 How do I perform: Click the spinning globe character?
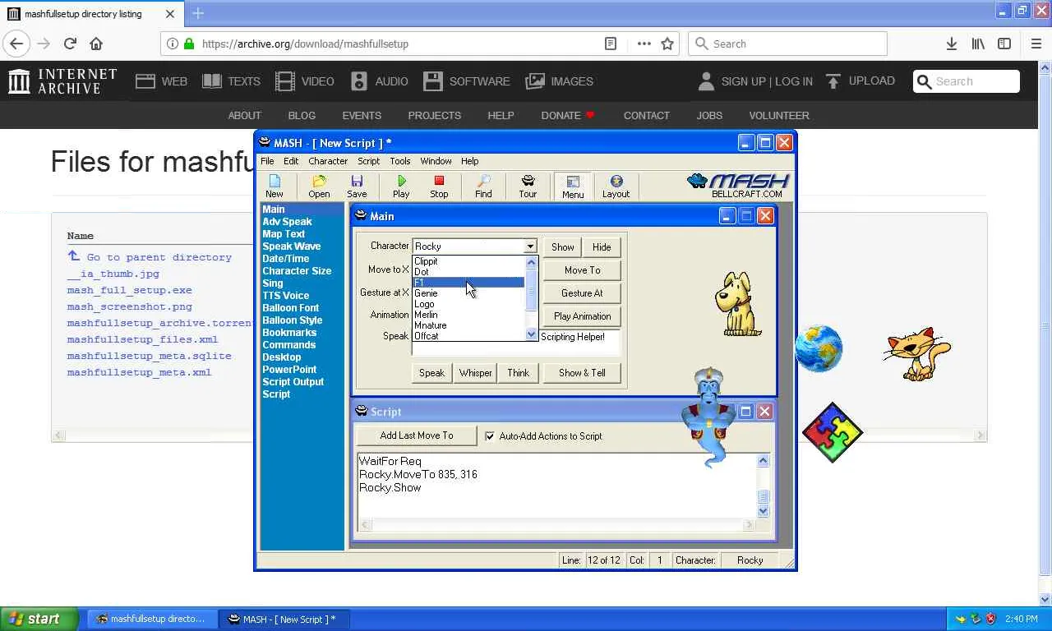[x=819, y=348]
